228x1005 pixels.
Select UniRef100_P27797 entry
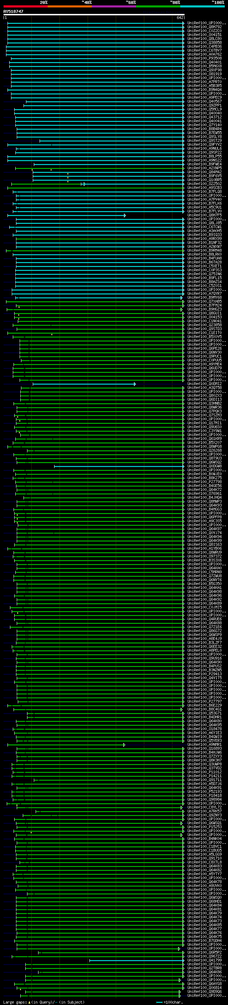tap(204, 702)
